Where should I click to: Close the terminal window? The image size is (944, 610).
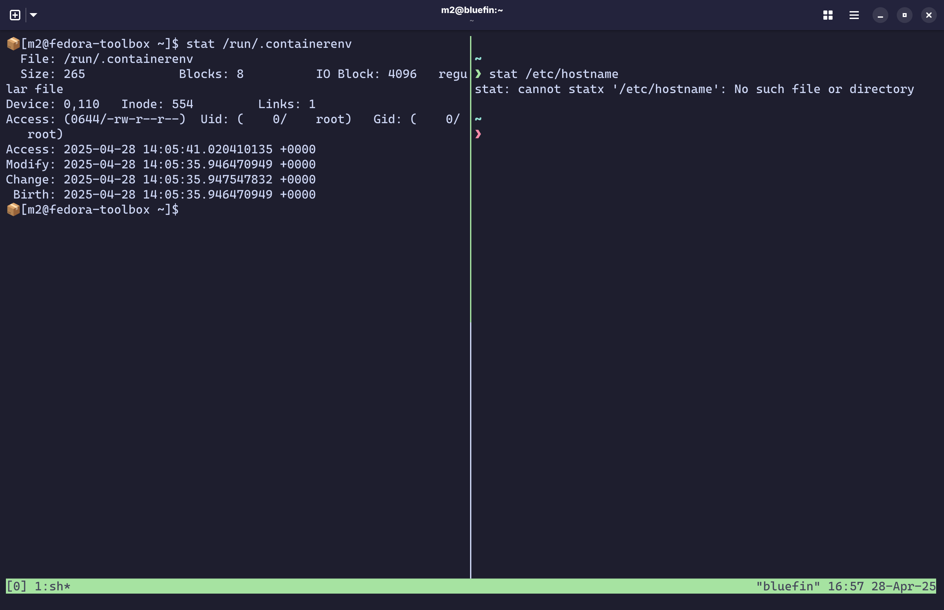[929, 15]
